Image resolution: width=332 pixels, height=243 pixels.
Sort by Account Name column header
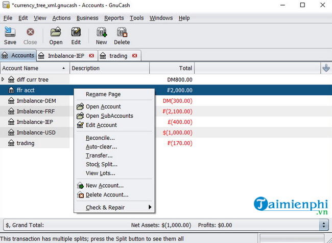click(x=35, y=68)
